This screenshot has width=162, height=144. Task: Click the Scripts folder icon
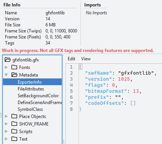[14, 132]
